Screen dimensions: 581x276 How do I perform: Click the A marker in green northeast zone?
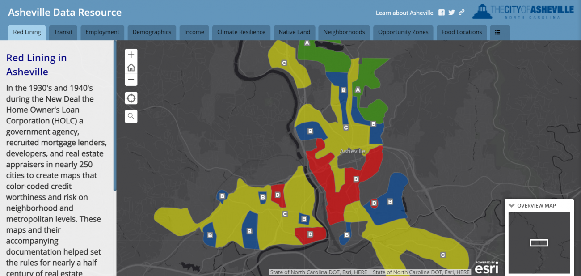click(358, 90)
